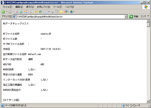Click the vertical scrollbar down arrow
The image size is (151, 108).
coord(148,101)
